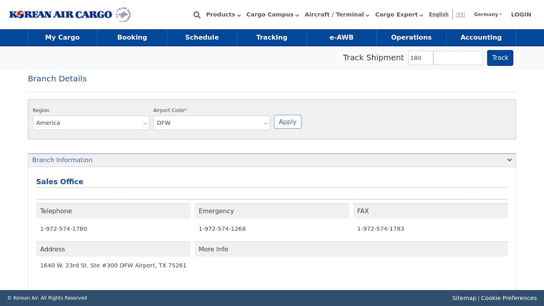Click the Track button

500,58
